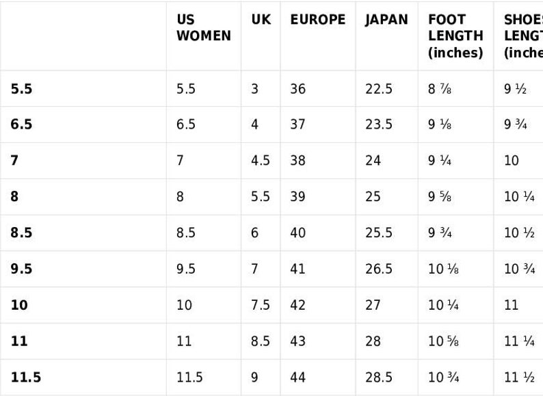Click the UK size 3 cell
Screen dimensions: 543x396
click(x=254, y=89)
